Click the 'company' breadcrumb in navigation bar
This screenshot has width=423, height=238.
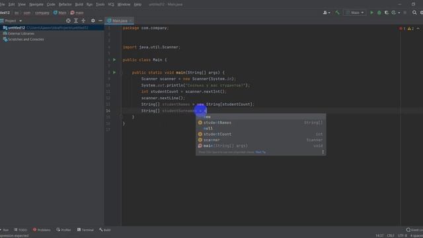click(x=42, y=13)
